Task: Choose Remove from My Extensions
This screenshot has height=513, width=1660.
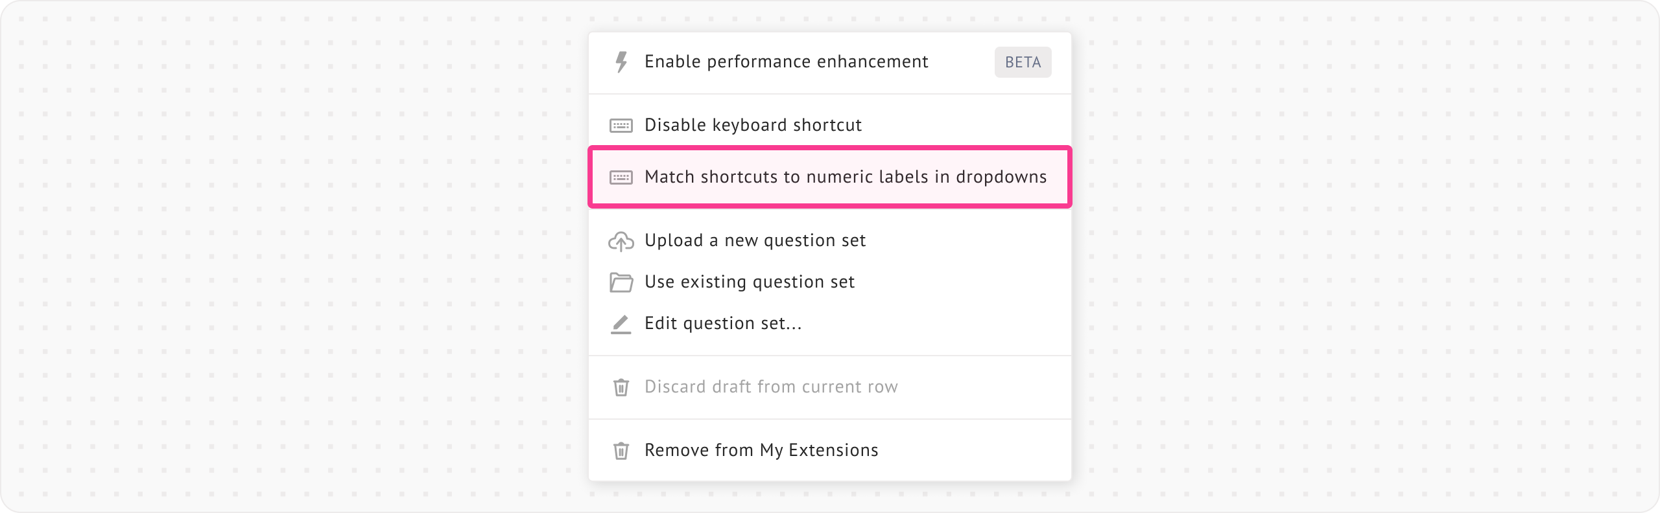Action: click(761, 451)
